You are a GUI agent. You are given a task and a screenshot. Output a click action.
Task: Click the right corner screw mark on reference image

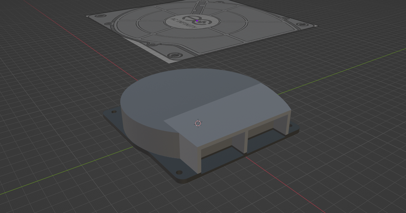pyautogui.click(x=300, y=25)
